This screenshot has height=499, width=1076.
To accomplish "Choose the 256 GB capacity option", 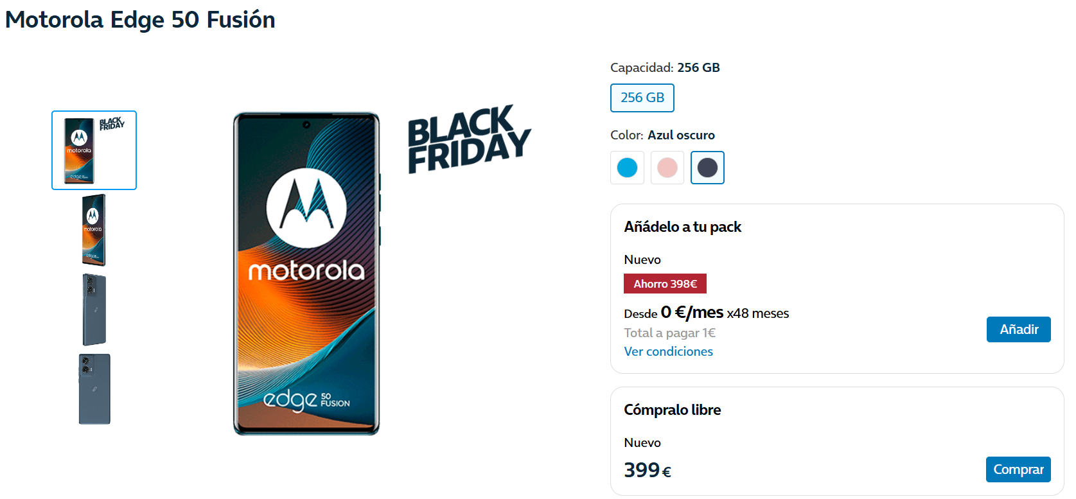I will pyautogui.click(x=642, y=98).
